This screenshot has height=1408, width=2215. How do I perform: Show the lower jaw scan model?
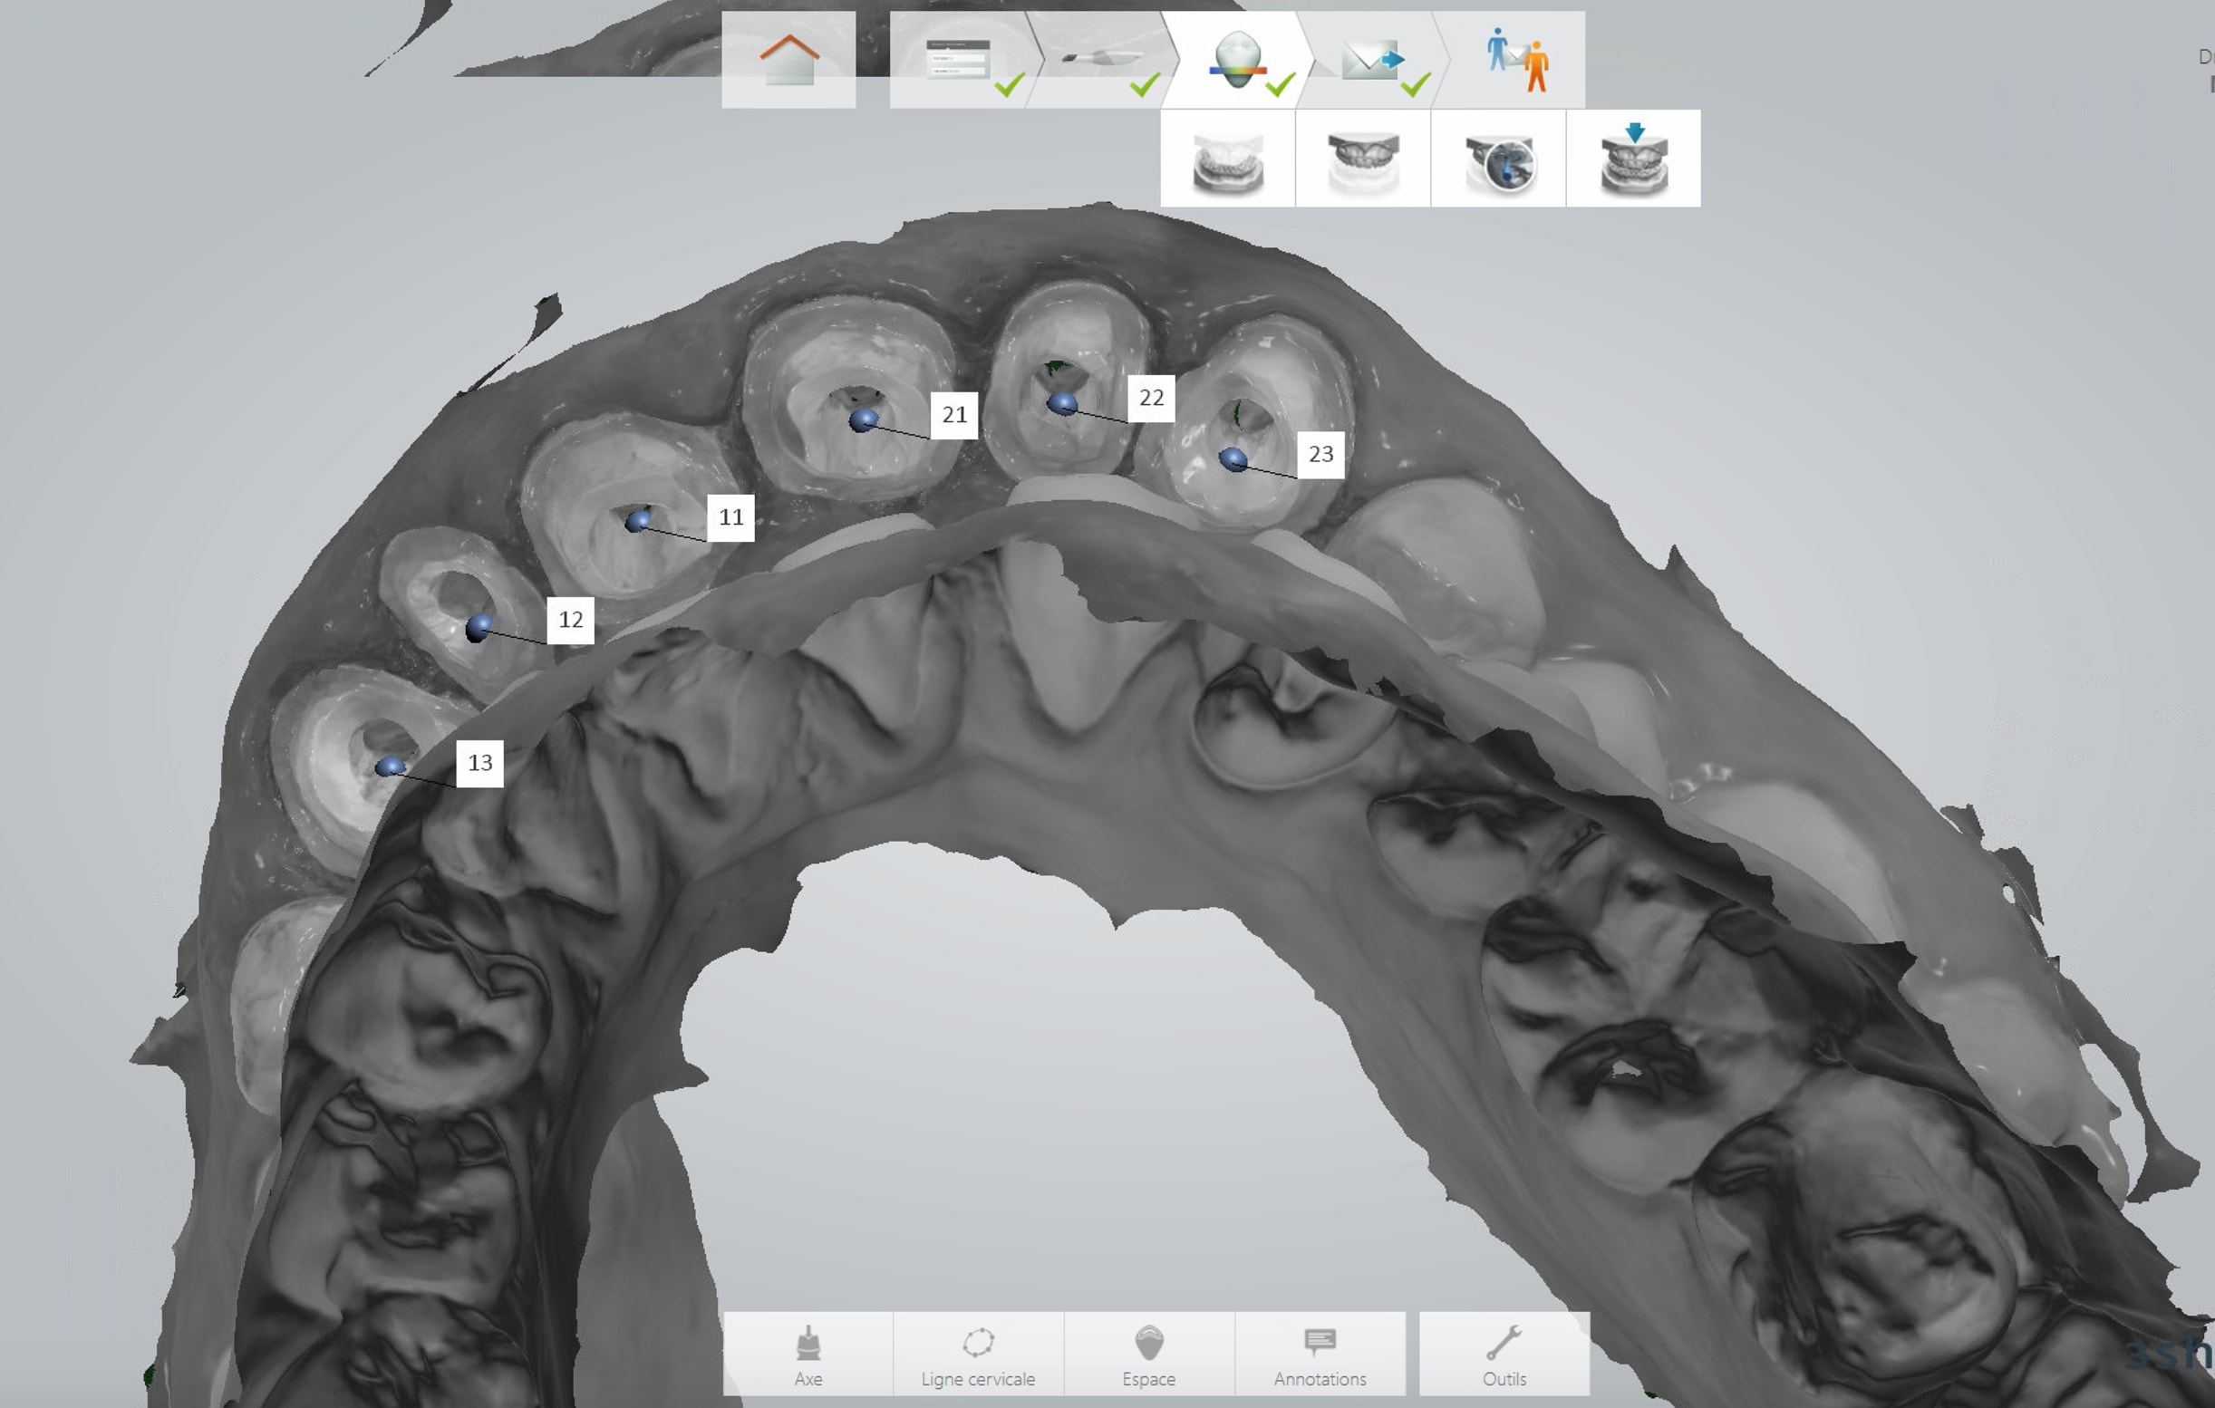tap(1227, 160)
